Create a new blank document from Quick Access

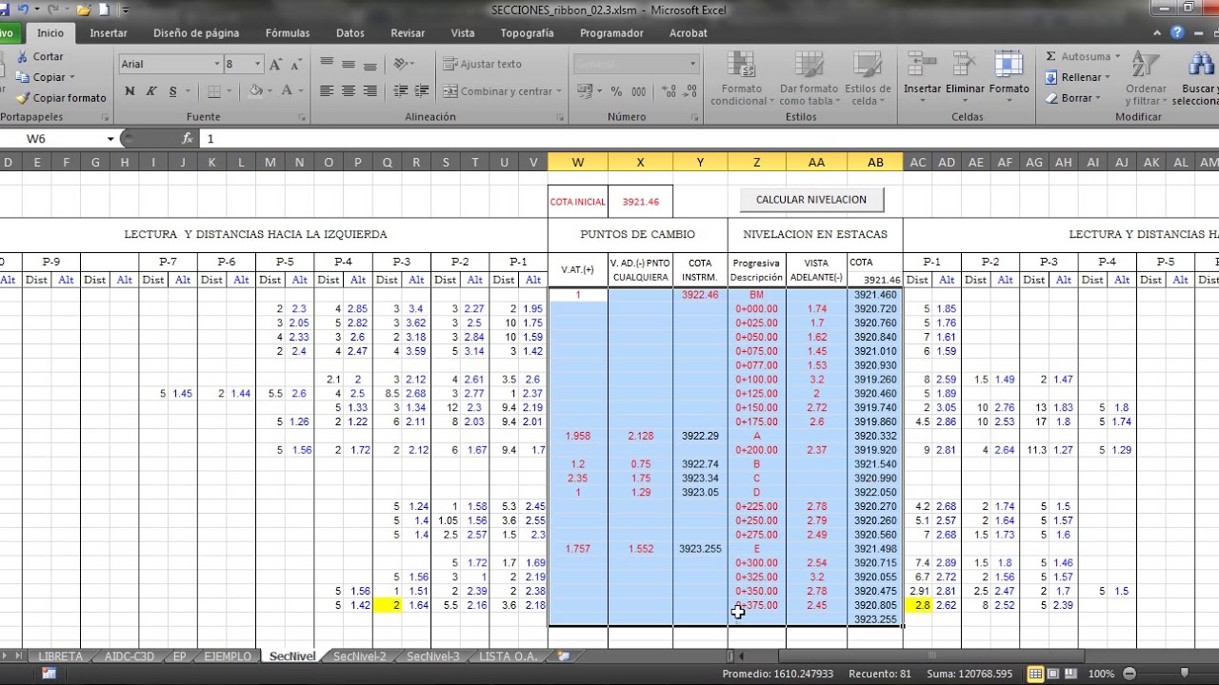tap(105, 10)
